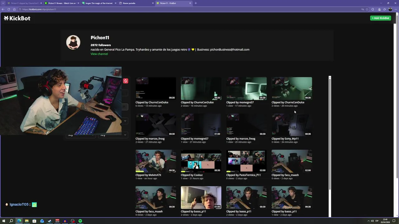
Task: Open the tab search dropdown arrow
Action: [3, 3]
